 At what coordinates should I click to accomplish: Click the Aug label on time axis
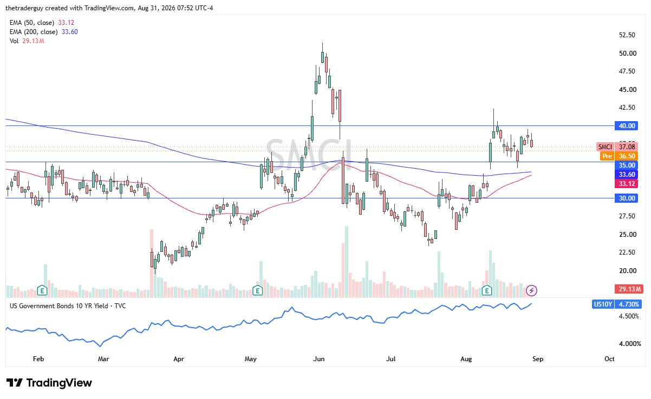tap(465, 358)
